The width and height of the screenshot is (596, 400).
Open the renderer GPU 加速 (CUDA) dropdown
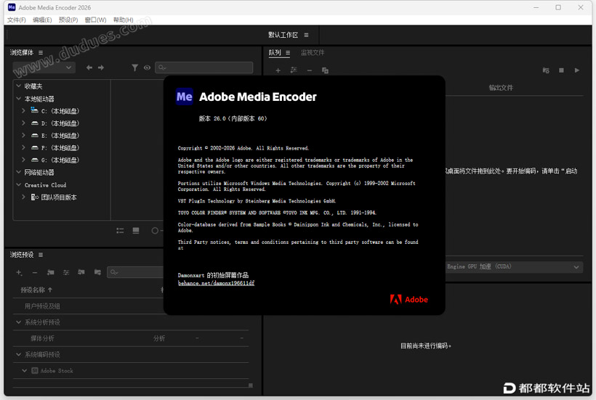[514, 267]
